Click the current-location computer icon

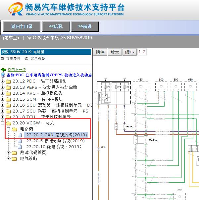3,75
